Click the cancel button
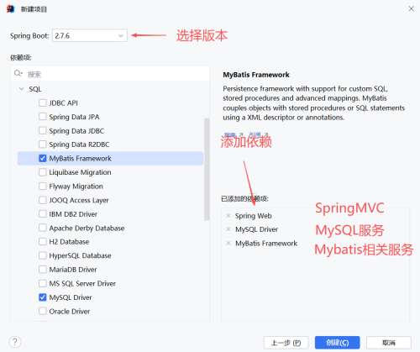The width and height of the screenshot is (420, 352). (x=389, y=343)
